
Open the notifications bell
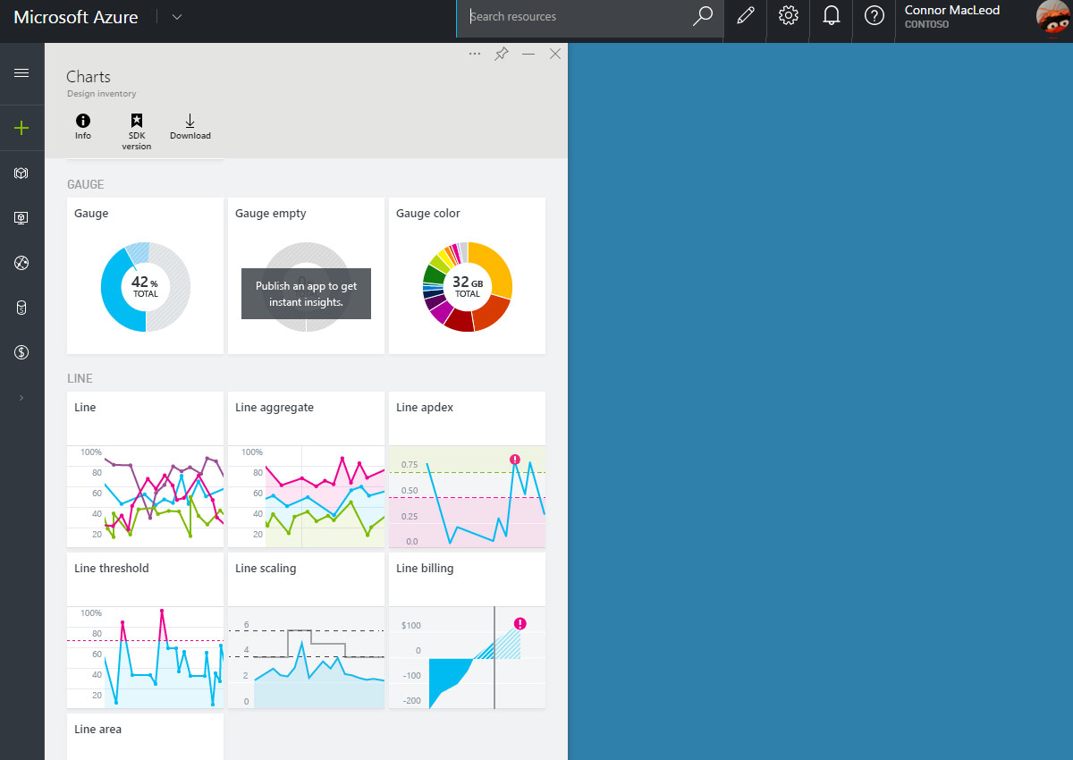tap(831, 16)
